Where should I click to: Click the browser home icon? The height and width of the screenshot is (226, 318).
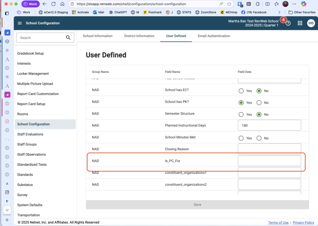pos(62,4)
